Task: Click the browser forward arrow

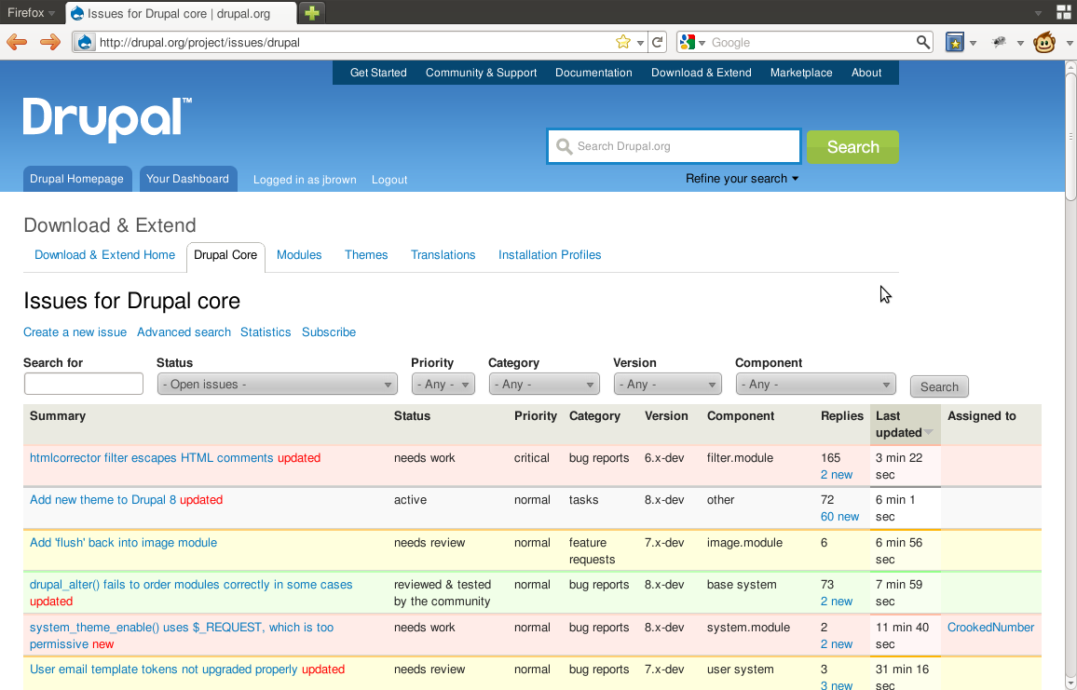Action: pyautogui.click(x=49, y=42)
